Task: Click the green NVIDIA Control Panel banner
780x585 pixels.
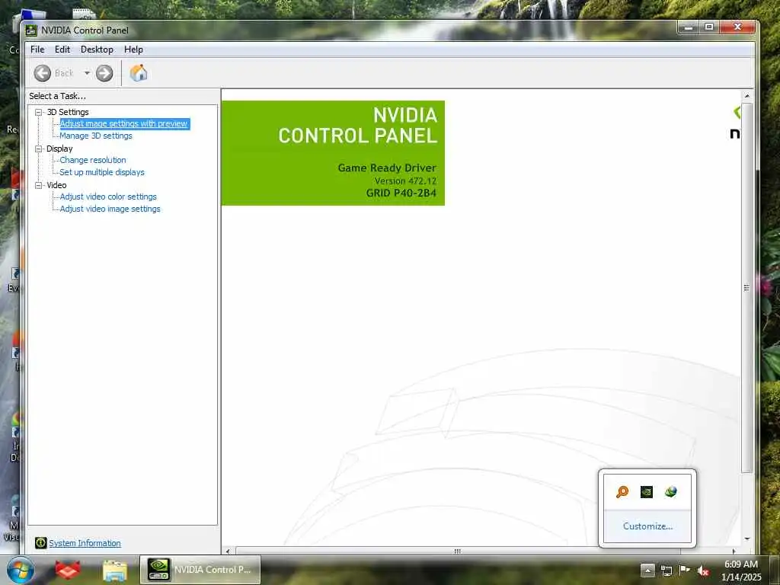Action: pyautogui.click(x=334, y=152)
